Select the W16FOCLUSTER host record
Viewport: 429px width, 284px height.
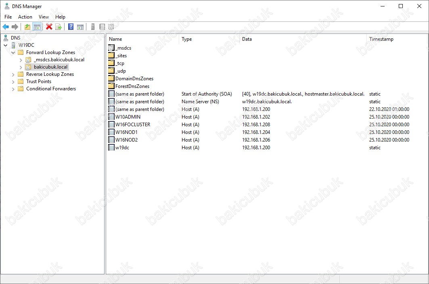[x=132, y=125]
